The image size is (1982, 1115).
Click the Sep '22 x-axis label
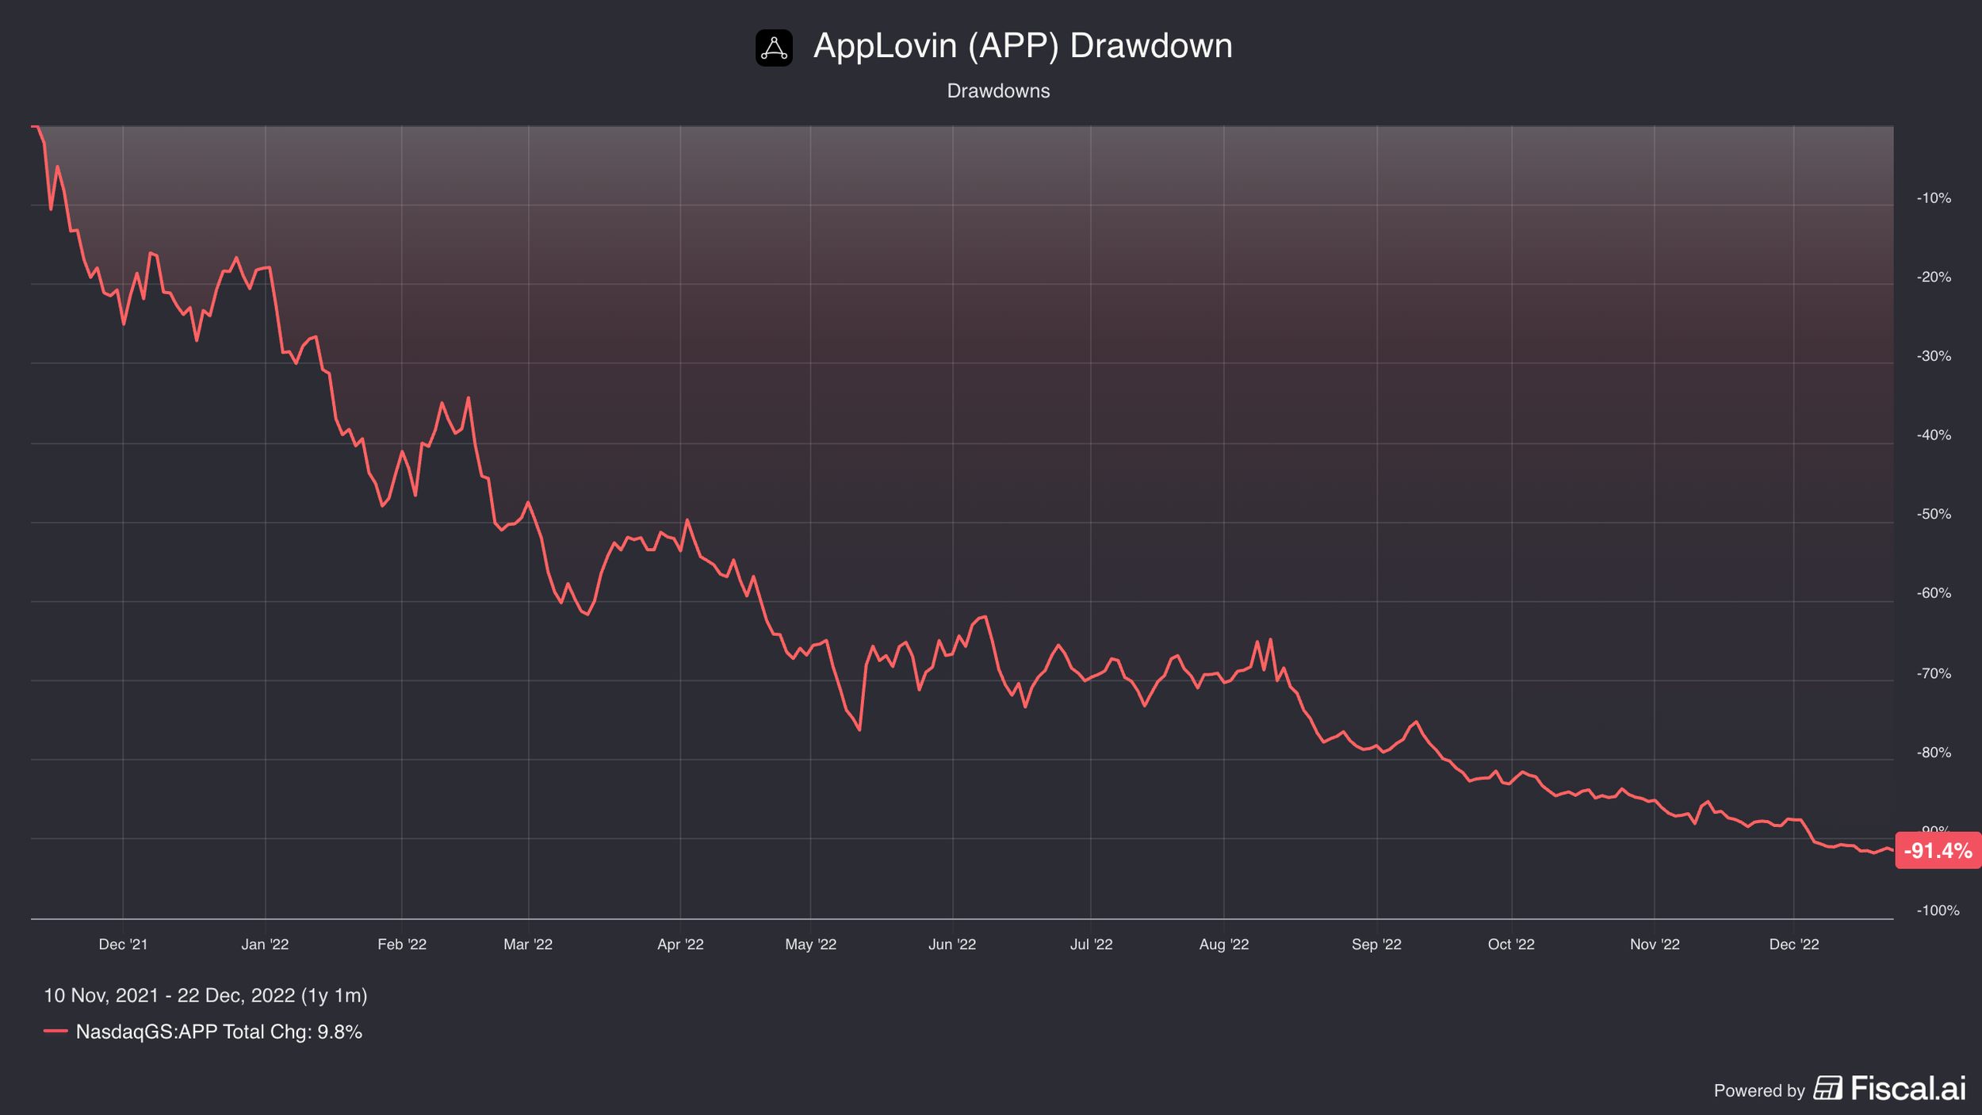(1376, 944)
